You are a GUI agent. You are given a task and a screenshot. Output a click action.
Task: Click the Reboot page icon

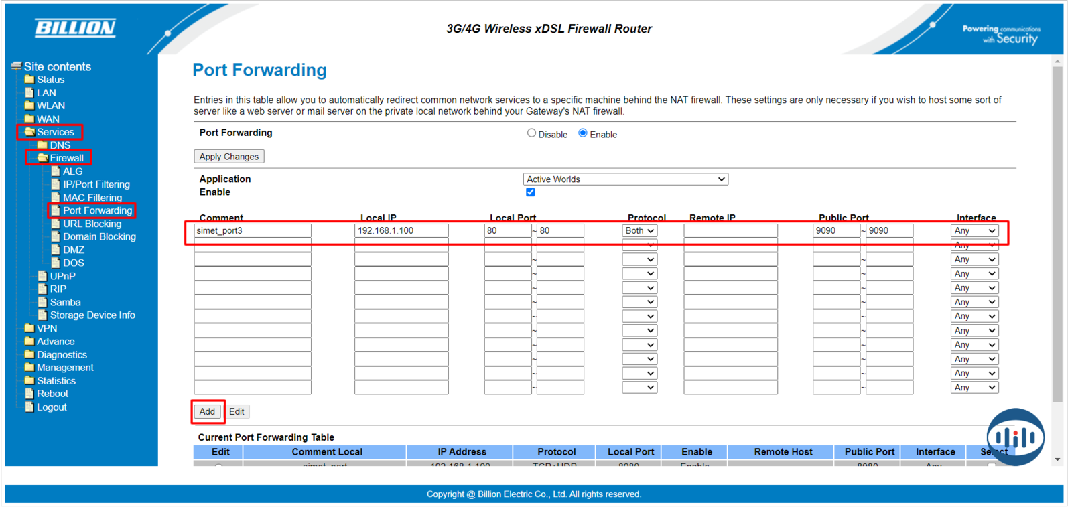click(x=29, y=394)
